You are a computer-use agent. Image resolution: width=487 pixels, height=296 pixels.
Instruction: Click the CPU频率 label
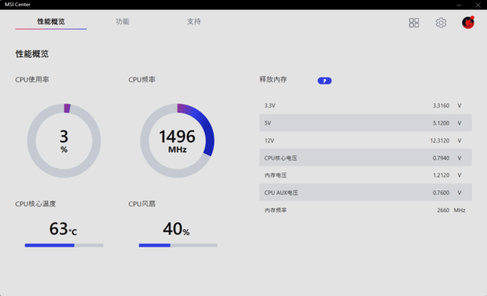(142, 79)
